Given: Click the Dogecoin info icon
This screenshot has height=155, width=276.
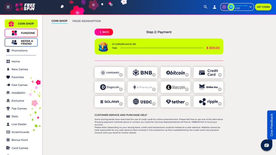Looking at the screenshot, I should [121, 89].
